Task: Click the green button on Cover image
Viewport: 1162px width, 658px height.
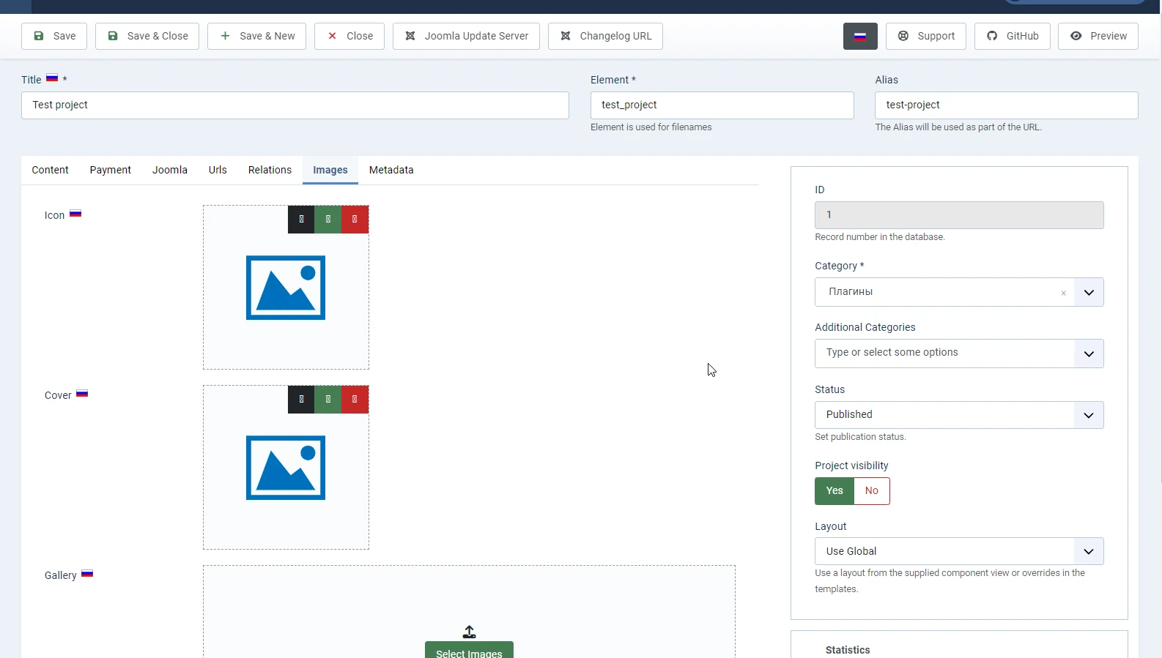Action: (328, 400)
